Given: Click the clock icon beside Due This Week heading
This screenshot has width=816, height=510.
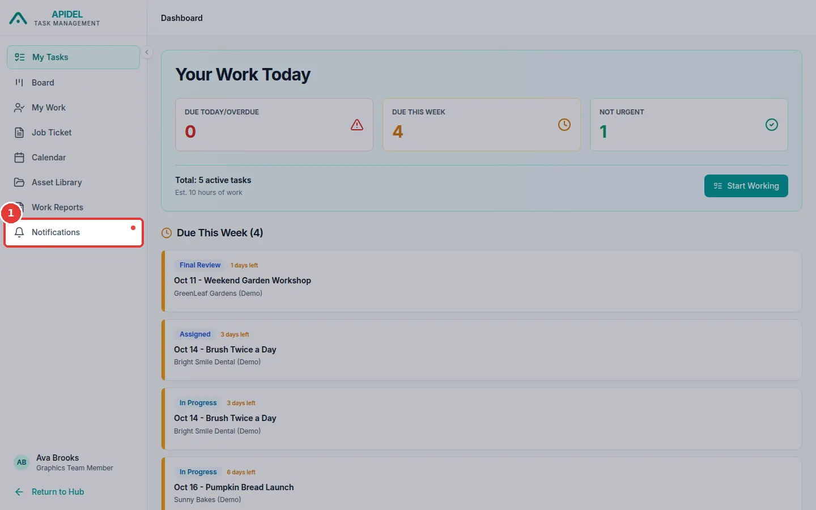Looking at the screenshot, I should tap(167, 233).
